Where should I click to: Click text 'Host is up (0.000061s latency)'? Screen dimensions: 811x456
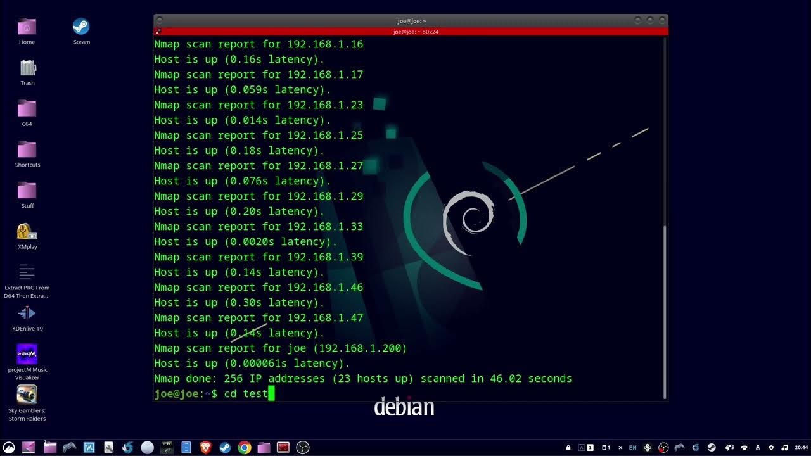252,364
